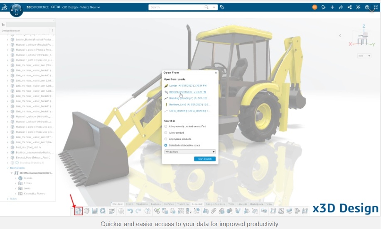381x229 pixels.
Task: Open the Marketplace tab
Action: click(257, 204)
